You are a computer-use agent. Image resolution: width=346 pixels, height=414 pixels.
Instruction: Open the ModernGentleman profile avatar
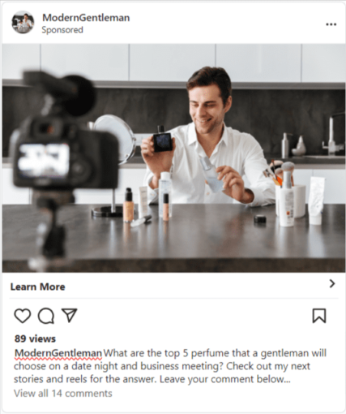23,23
